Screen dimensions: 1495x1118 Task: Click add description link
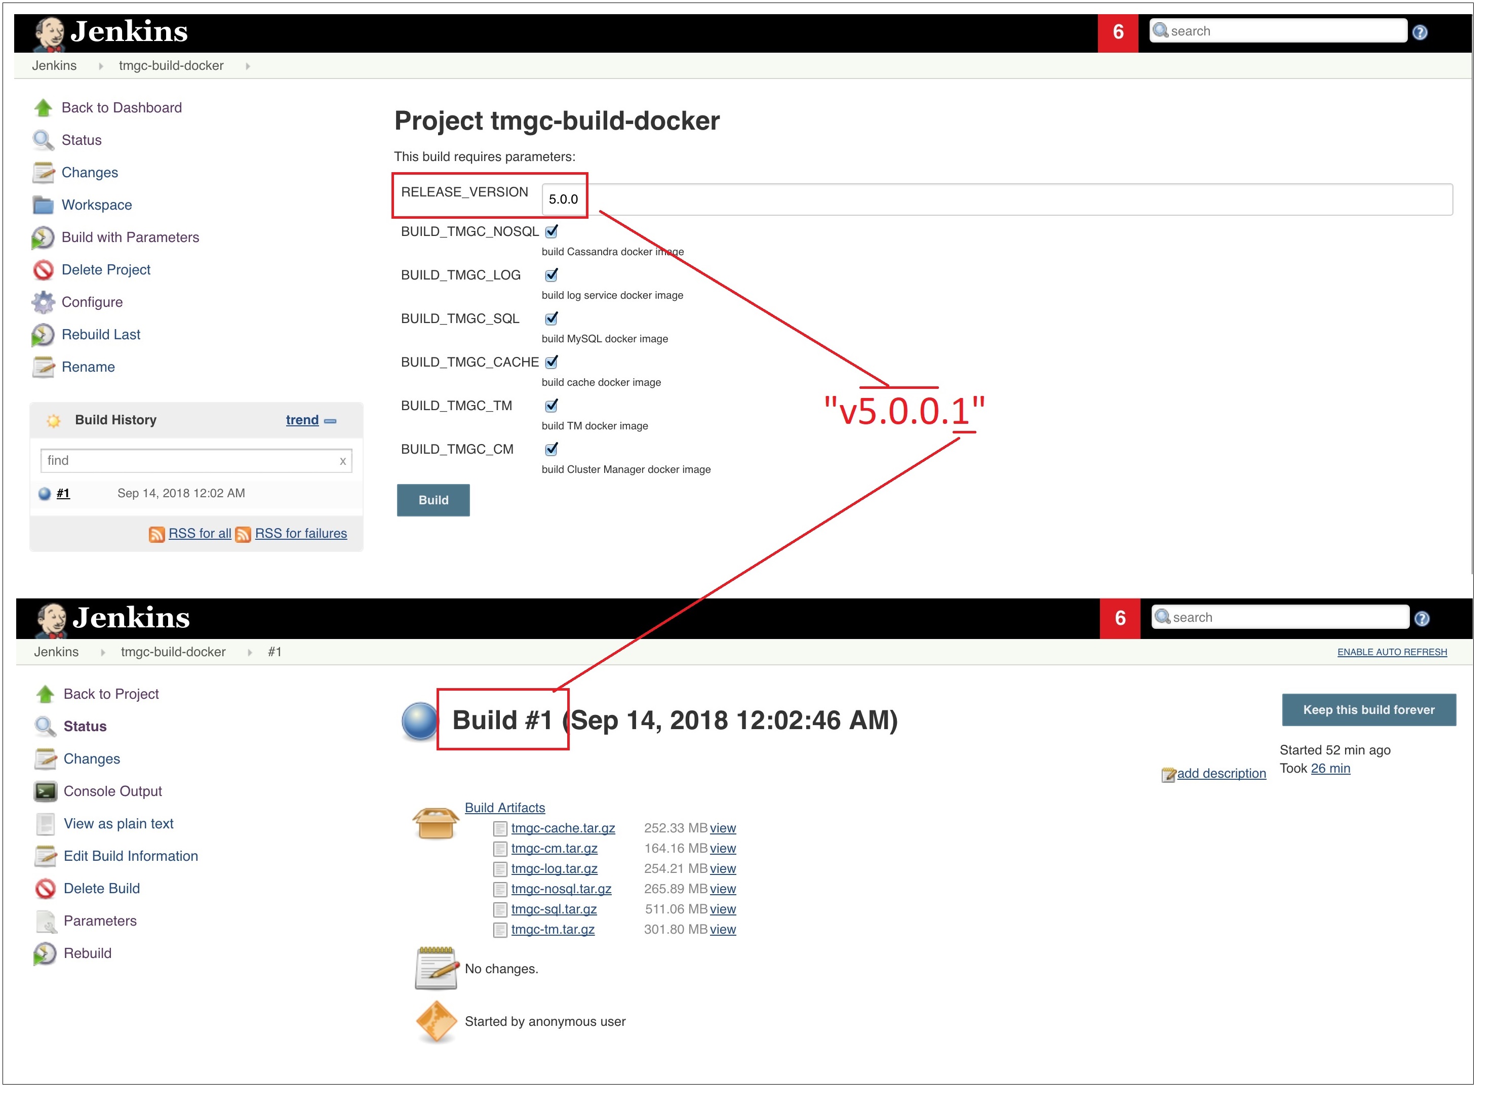[1222, 774]
